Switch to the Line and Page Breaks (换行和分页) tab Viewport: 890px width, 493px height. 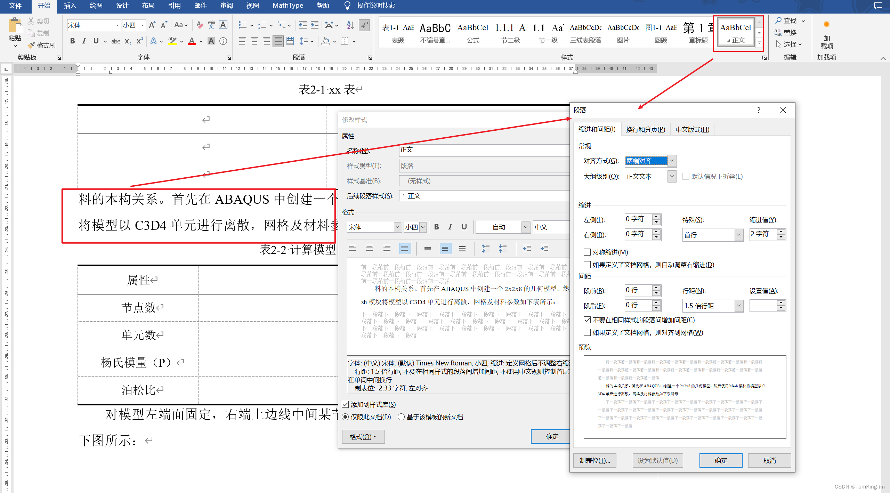click(645, 129)
